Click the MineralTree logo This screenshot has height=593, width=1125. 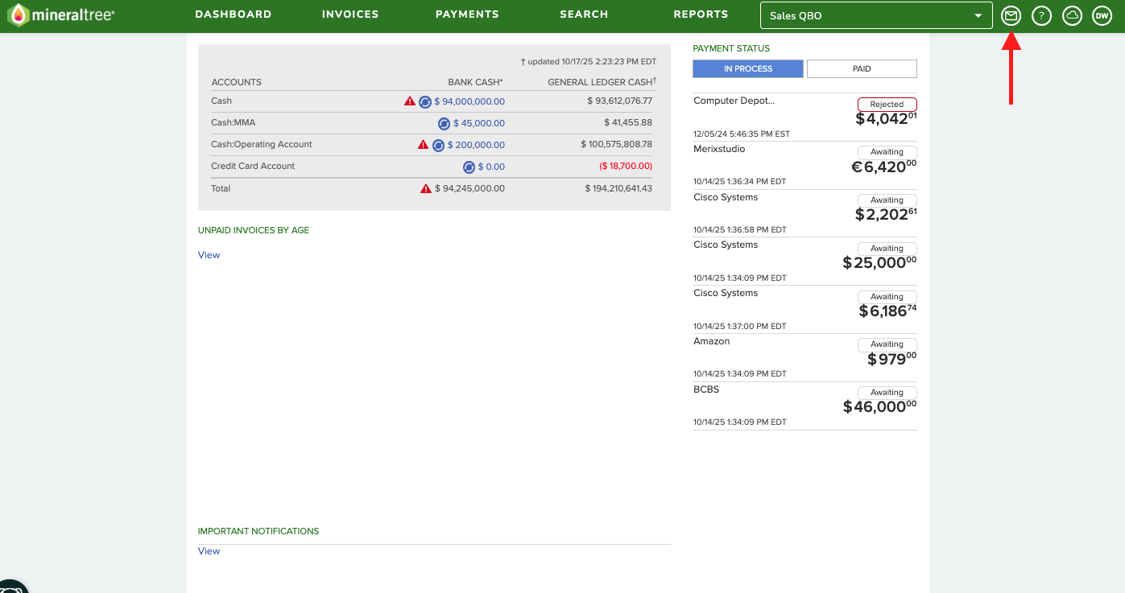tap(61, 15)
